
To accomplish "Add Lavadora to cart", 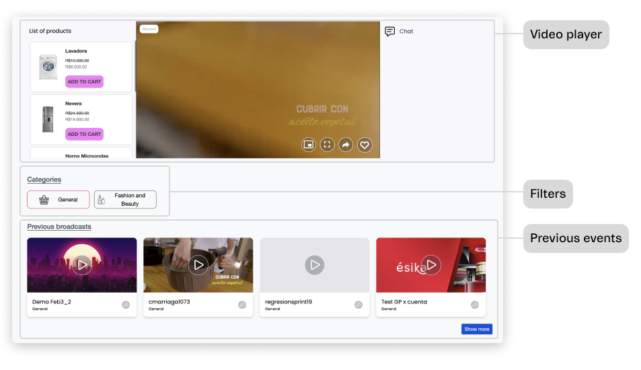I will [x=84, y=81].
